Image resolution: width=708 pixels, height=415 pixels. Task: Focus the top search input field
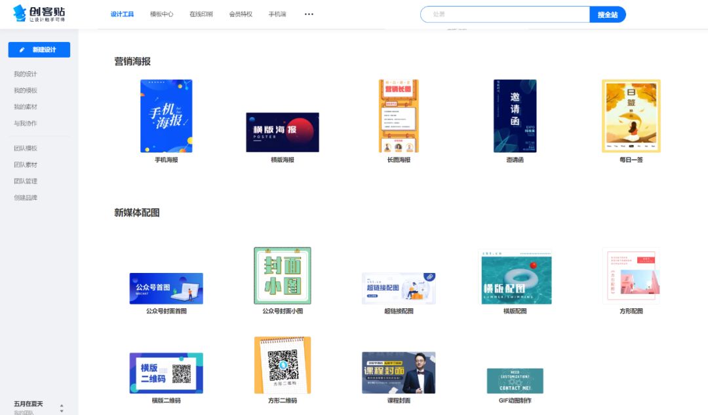[505, 14]
